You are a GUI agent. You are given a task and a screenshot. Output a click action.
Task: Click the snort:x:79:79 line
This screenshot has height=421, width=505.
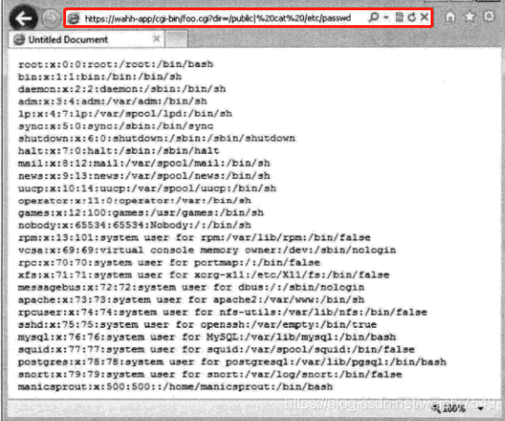click(x=210, y=374)
